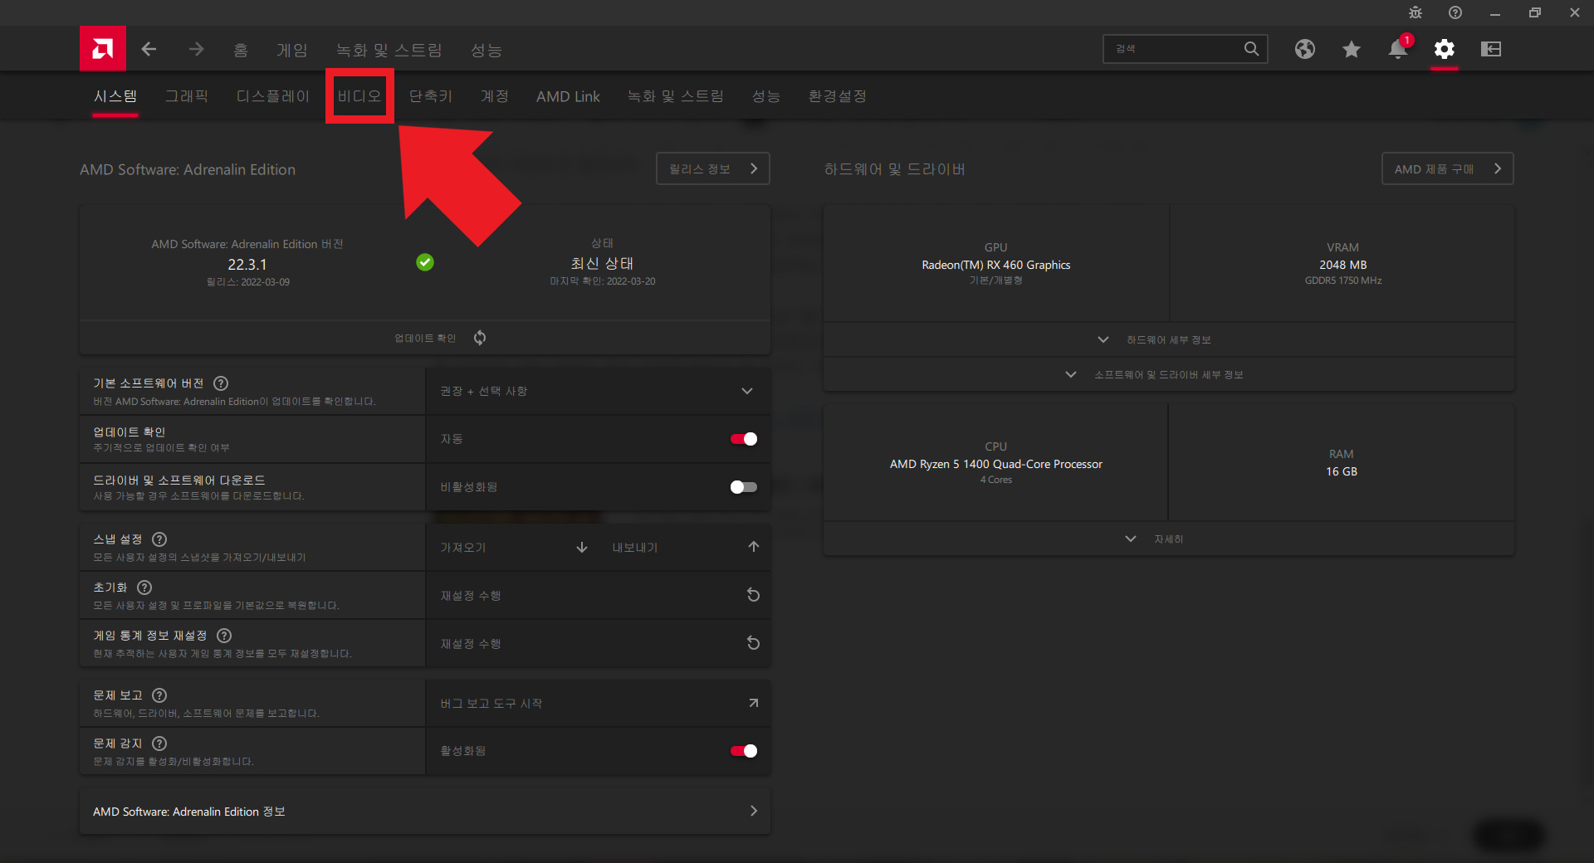Click VRAM 2048 MB value
Image resolution: width=1594 pixels, height=863 pixels.
click(x=1343, y=265)
